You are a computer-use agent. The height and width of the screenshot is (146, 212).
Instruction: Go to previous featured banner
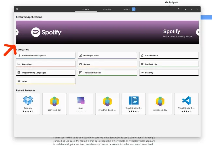click(x=17, y=32)
